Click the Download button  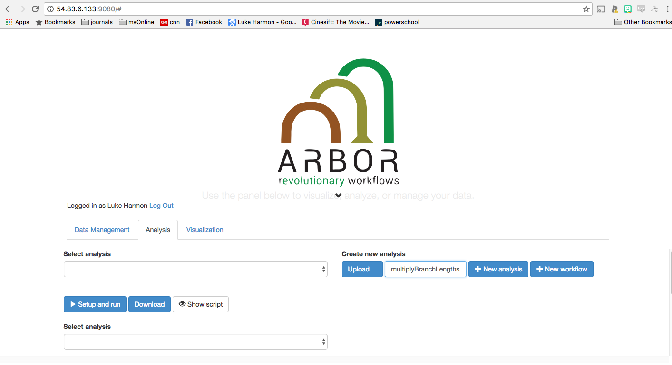pos(149,304)
